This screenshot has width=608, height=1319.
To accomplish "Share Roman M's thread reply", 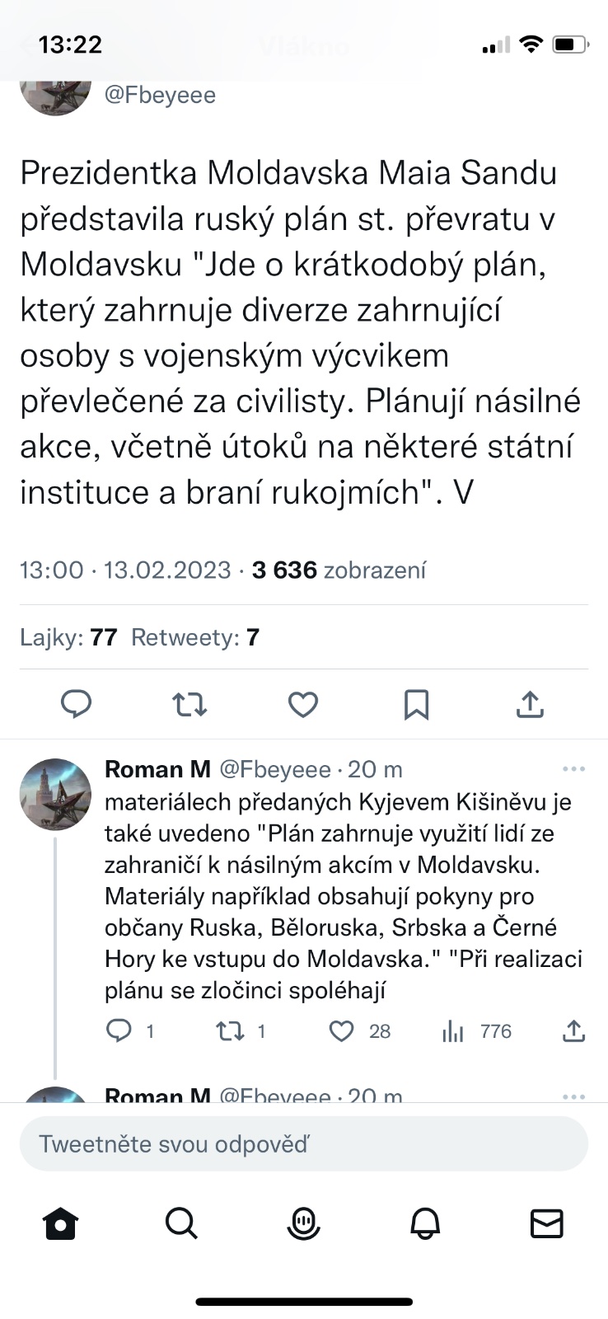I will tap(573, 1030).
